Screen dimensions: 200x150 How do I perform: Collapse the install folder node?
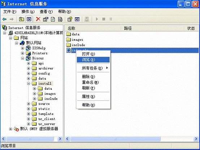click(29, 83)
